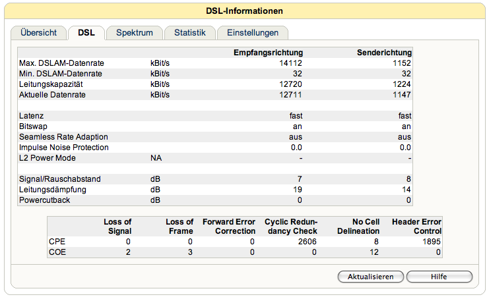
Task: Click the Loss of Frame header
Action: pyautogui.click(x=179, y=227)
